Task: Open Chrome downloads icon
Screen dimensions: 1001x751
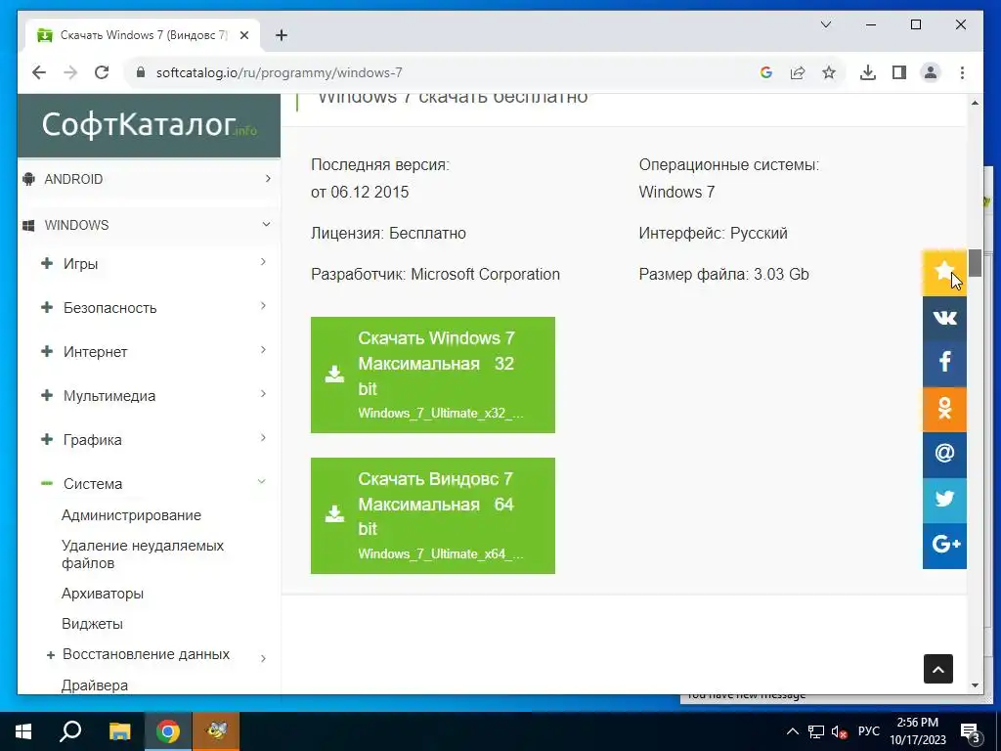Action: click(868, 72)
